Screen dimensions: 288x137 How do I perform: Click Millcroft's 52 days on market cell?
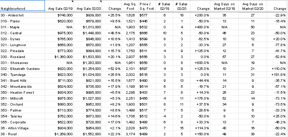tap(224, 99)
